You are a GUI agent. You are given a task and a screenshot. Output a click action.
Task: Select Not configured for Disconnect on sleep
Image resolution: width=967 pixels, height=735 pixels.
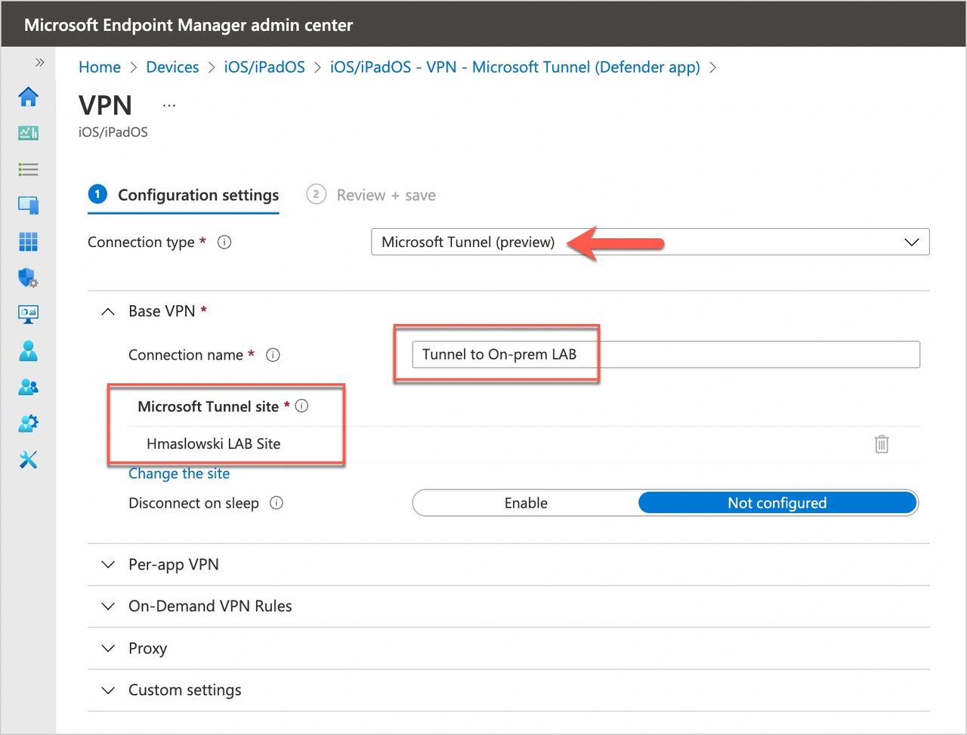click(x=777, y=503)
